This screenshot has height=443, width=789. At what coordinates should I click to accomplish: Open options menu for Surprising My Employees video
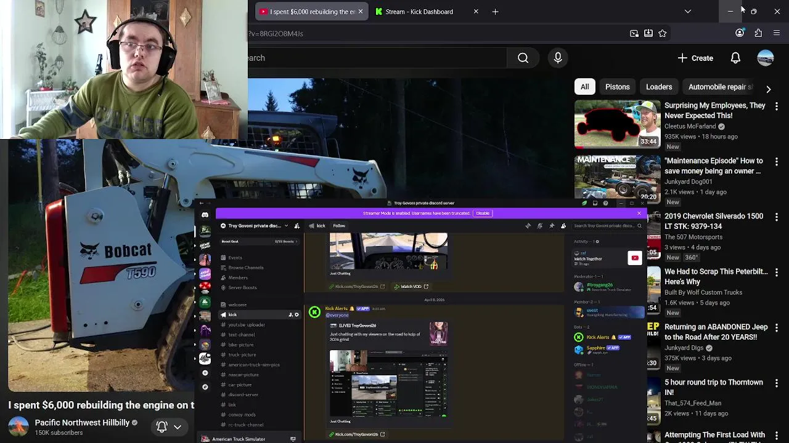pyautogui.click(x=777, y=106)
